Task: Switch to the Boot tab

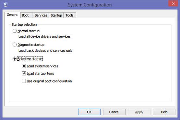Action: 25,15
